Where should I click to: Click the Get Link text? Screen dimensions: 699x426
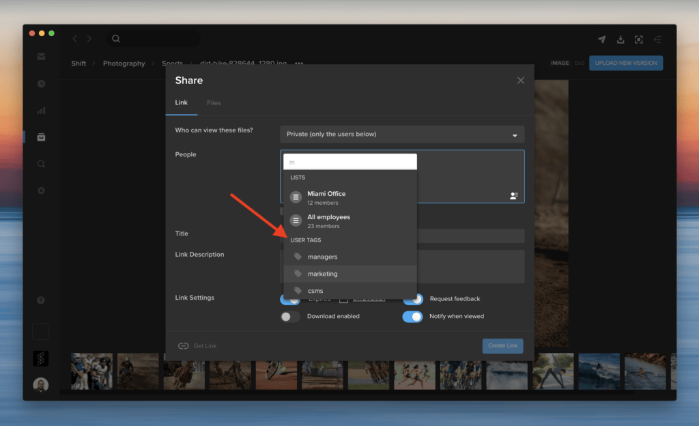pos(205,346)
